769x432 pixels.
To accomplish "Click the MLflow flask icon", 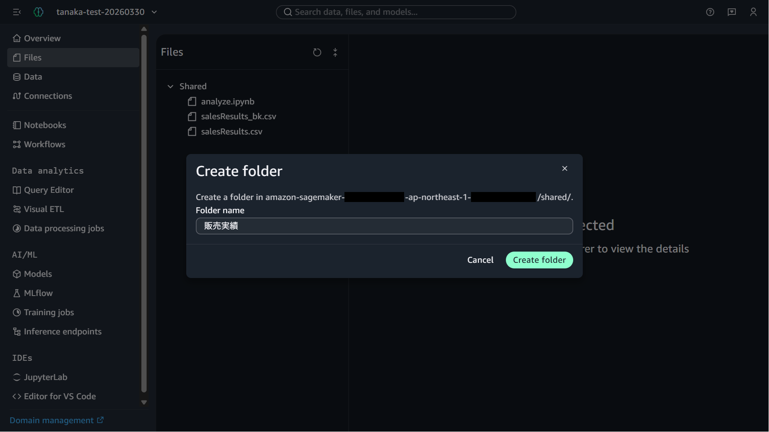I will 16,293.
